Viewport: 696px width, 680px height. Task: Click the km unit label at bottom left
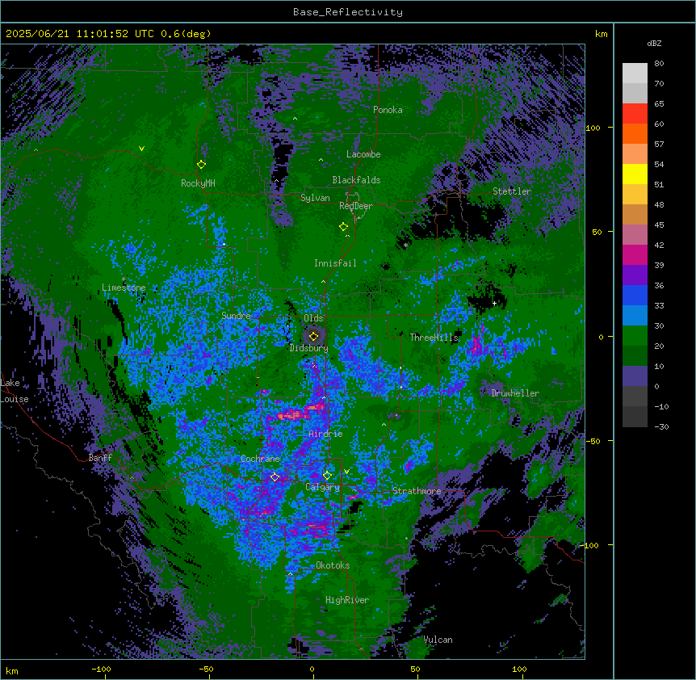pyautogui.click(x=12, y=670)
